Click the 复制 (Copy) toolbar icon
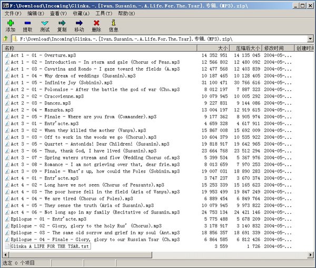 pyautogui.click(x=62, y=24)
